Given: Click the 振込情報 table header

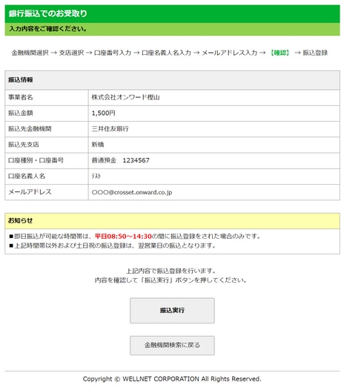Looking at the screenshot, I should tap(21, 79).
